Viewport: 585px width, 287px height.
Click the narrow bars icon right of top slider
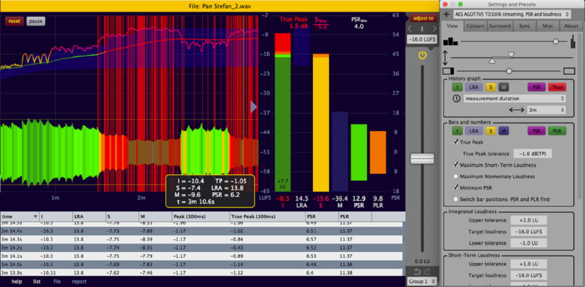[x=572, y=41]
